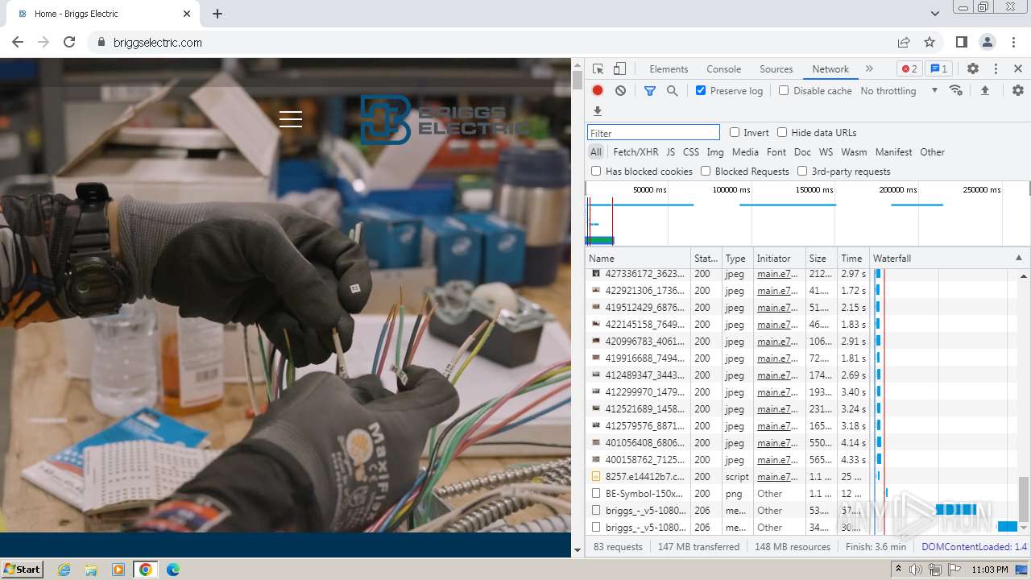This screenshot has height=580, width=1031.
Task: Filter requests by Img type
Action: click(715, 152)
